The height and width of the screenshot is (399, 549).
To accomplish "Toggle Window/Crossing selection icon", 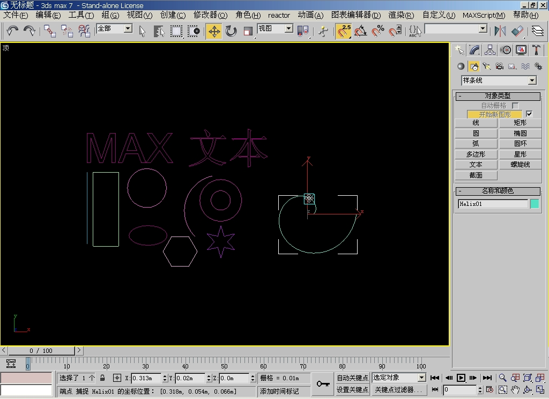I will pos(193,31).
